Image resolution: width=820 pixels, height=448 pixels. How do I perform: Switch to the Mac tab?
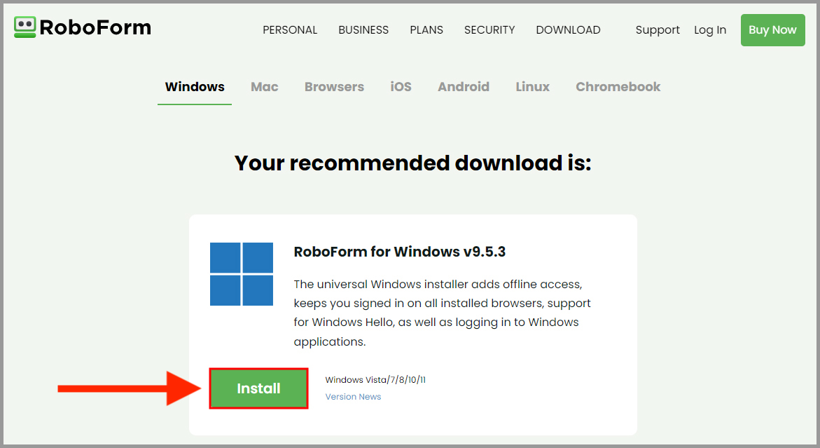pos(265,87)
